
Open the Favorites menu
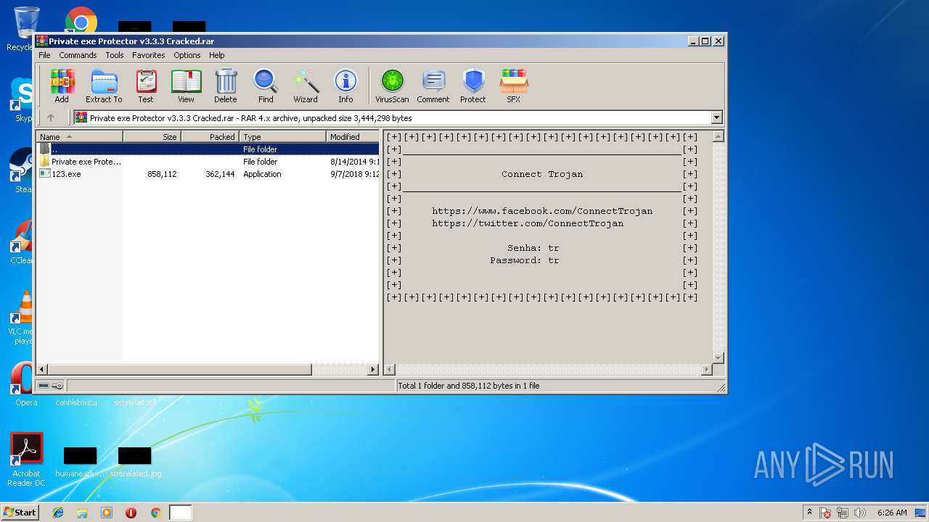click(x=148, y=55)
